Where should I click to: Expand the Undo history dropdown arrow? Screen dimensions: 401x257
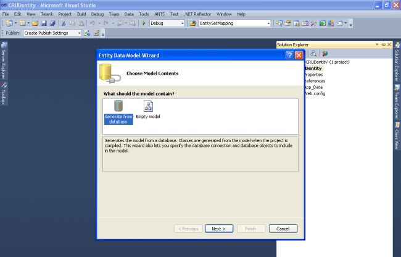point(99,23)
